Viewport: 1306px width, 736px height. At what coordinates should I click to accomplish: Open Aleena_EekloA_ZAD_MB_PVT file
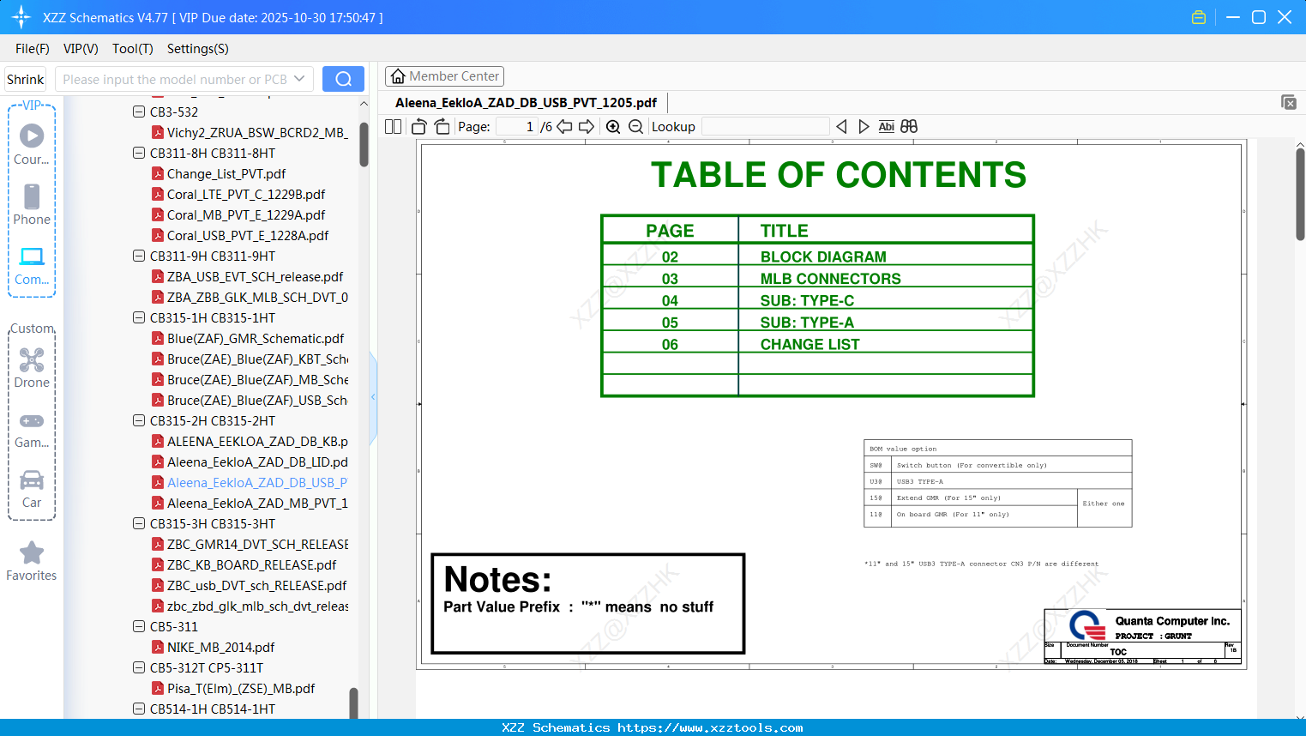[x=250, y=503]
